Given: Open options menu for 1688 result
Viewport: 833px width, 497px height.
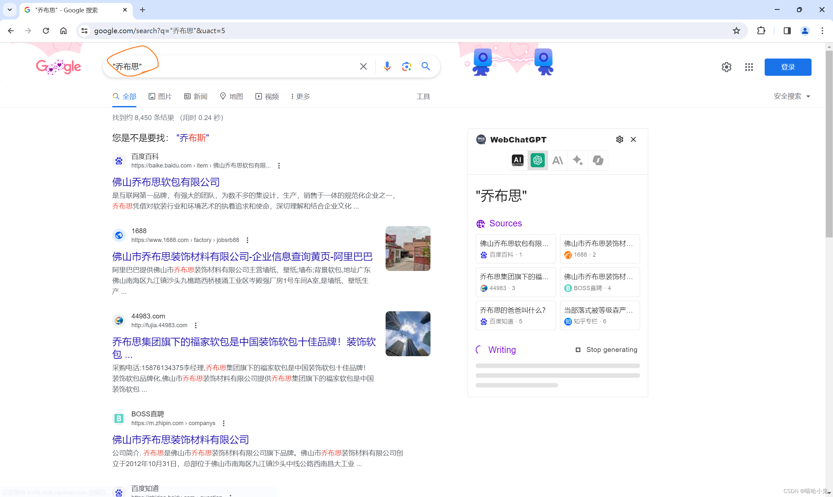Looking at the screenshot, I should coord(247,240).
